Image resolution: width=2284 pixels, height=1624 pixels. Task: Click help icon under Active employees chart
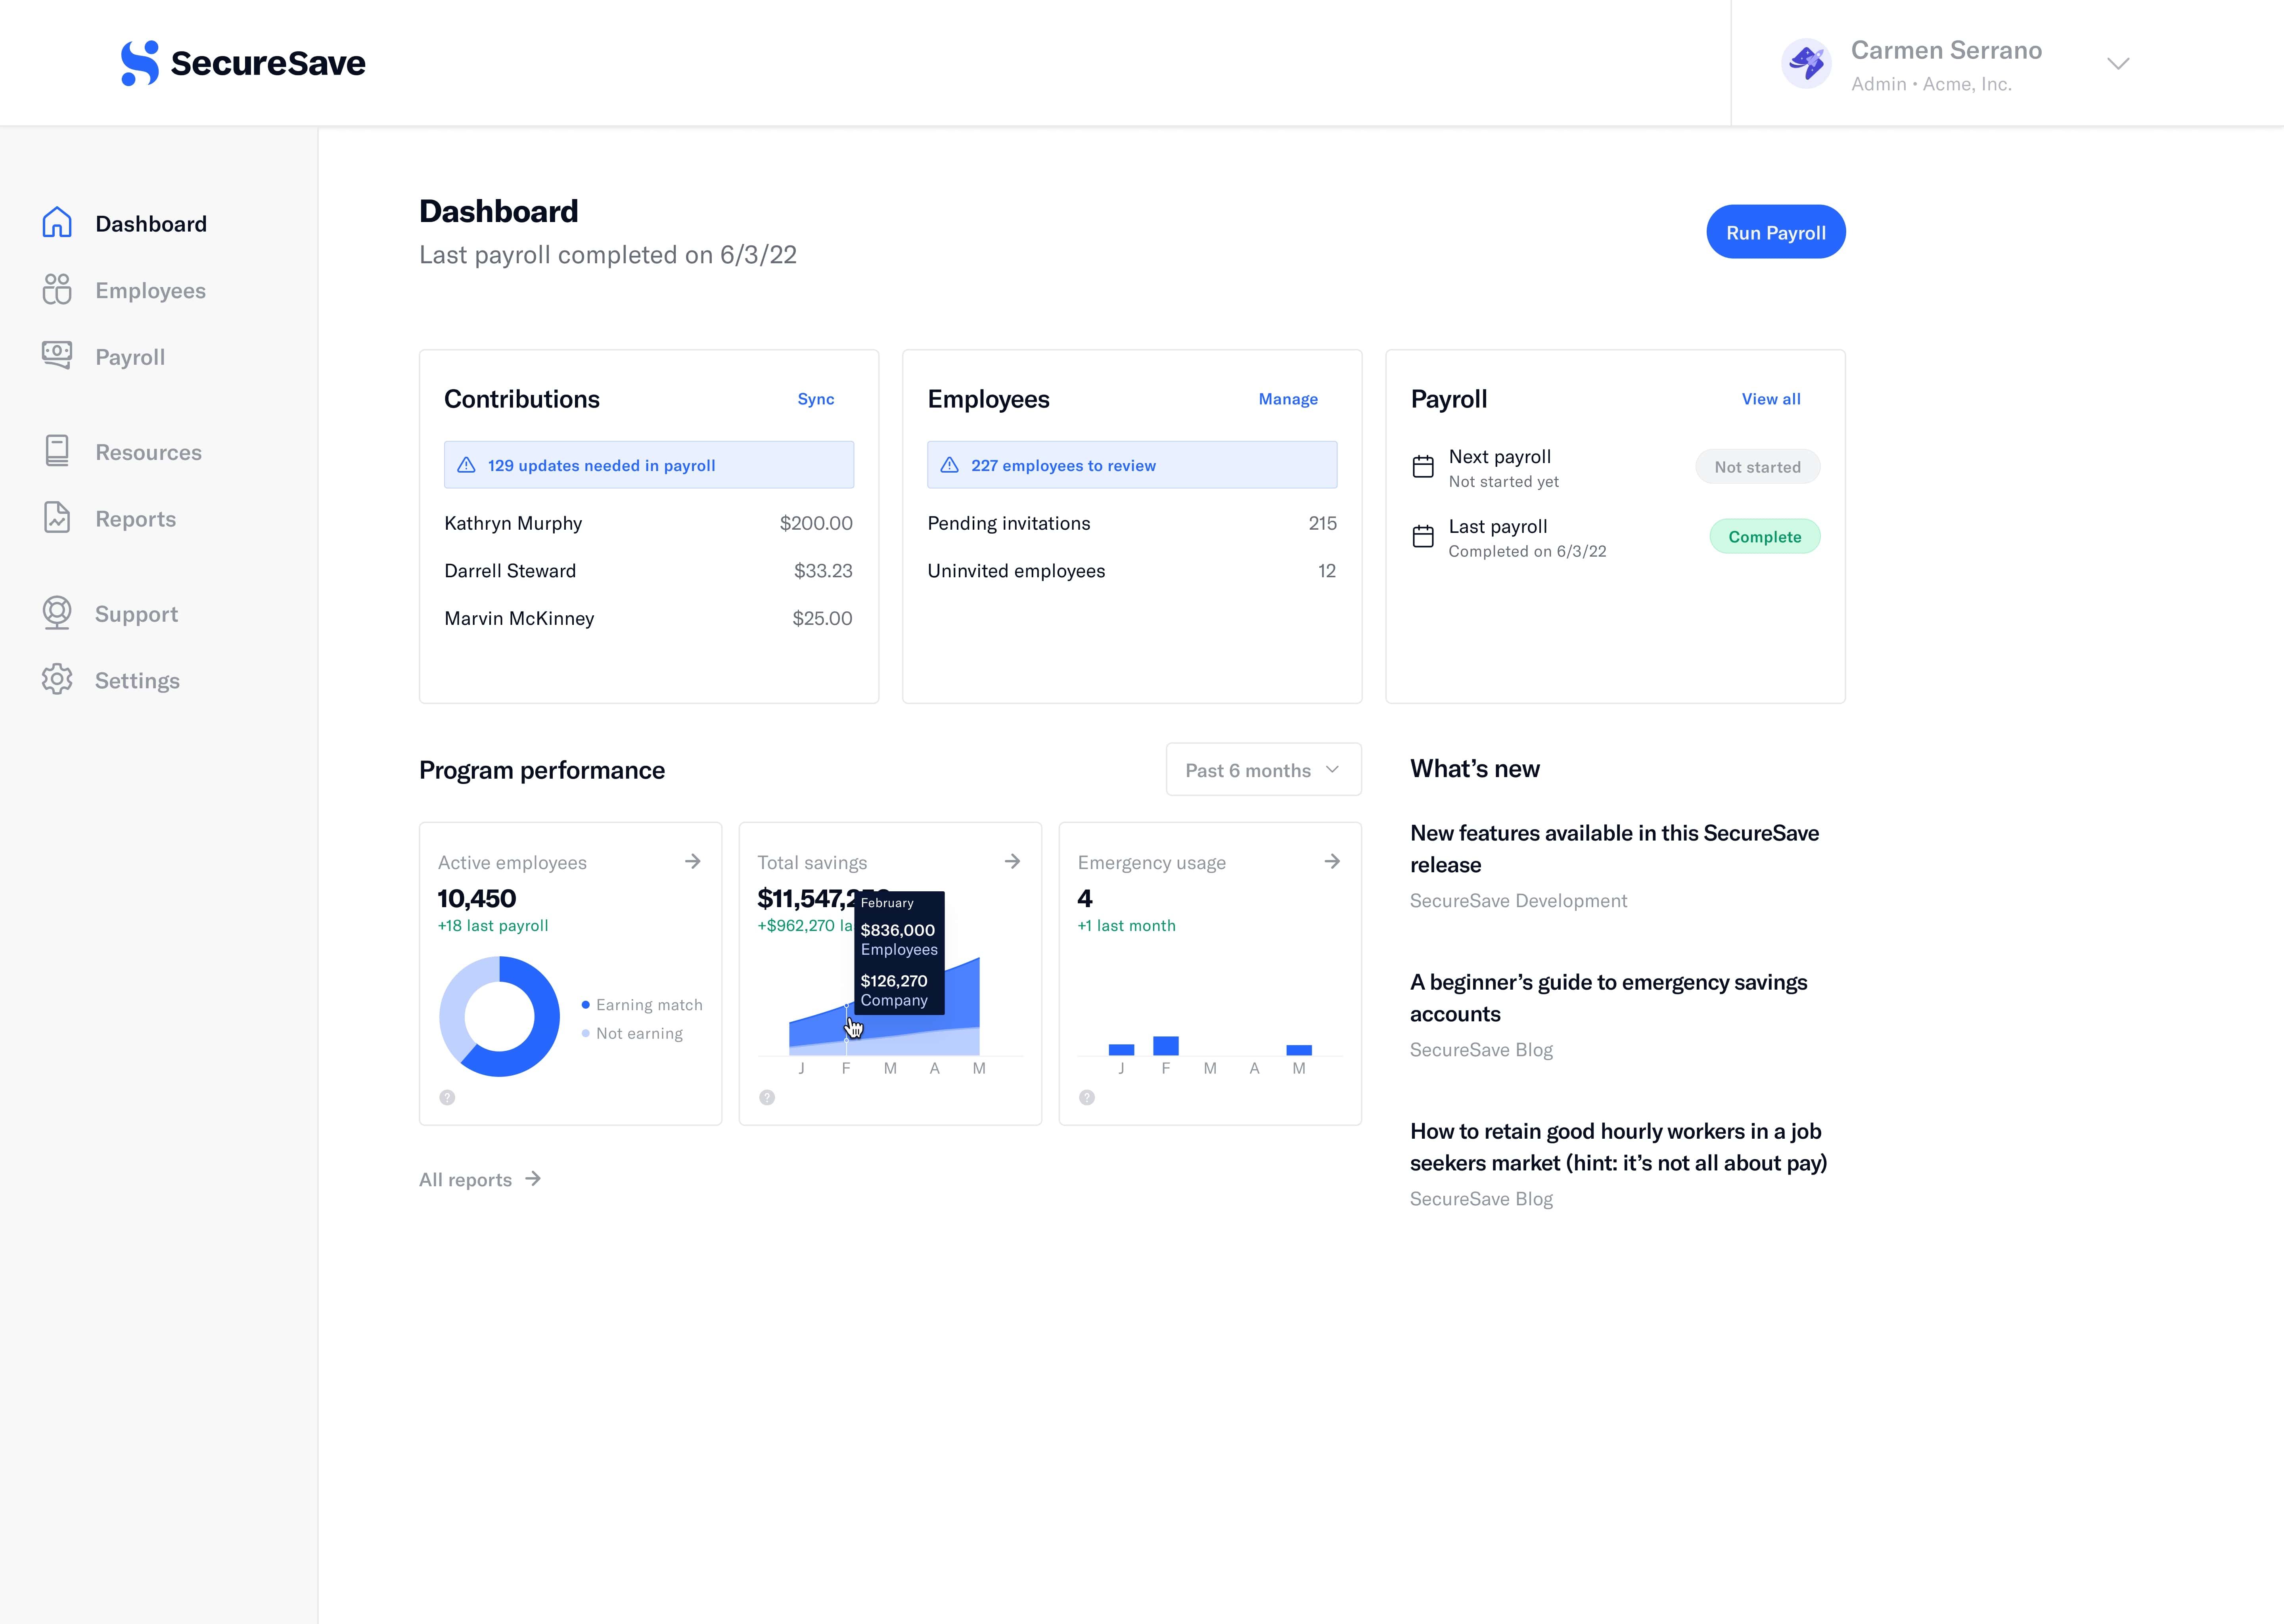(447, 1098)
